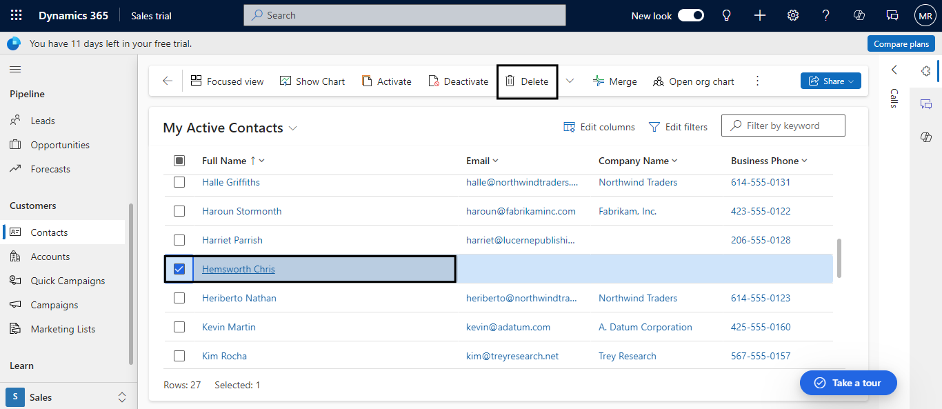The width and height of the screenshot is (942, 409).
Task: Go to Accounts in the sidebar
Action: (50, 257)
